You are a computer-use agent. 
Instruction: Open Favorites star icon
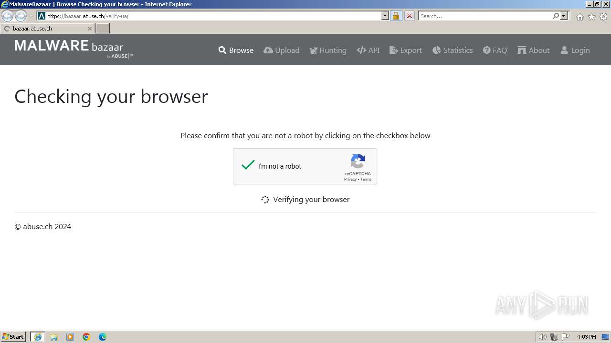(591, 17)
